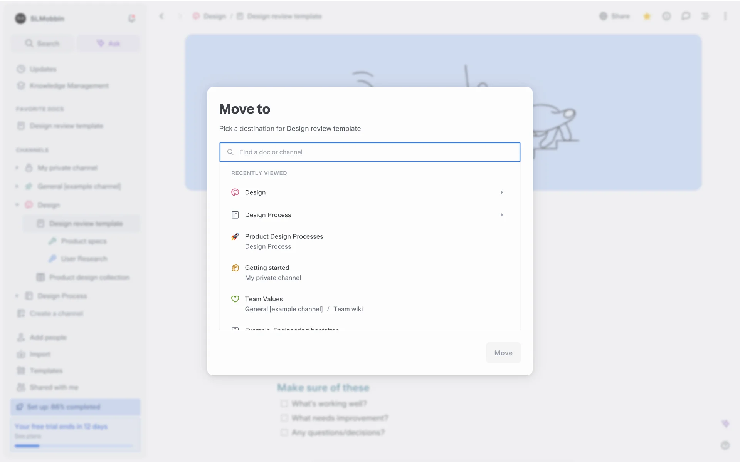This screenshot has width=740, height=462.
Task: Open the comments speech bubble icon
Action: coord(686,16)
